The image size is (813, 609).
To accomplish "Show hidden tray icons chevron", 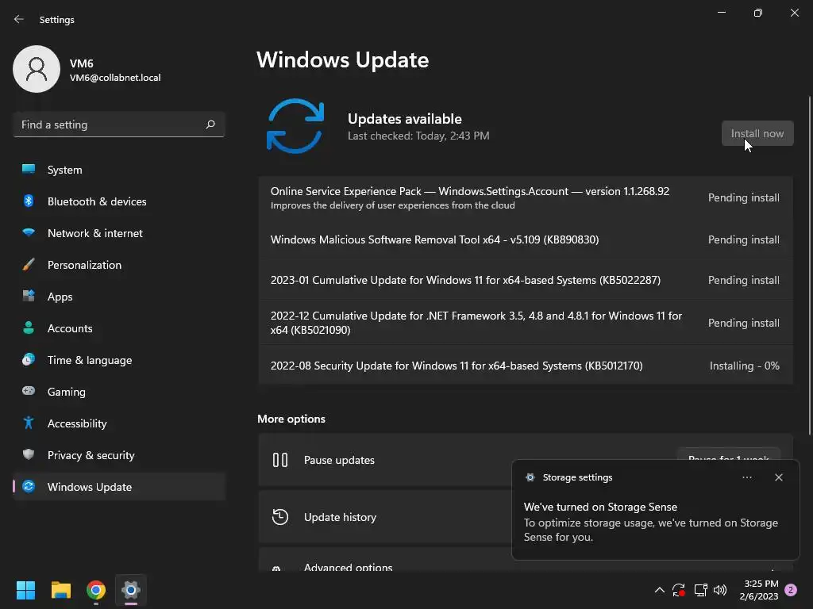I will click(x=659, y=590).
